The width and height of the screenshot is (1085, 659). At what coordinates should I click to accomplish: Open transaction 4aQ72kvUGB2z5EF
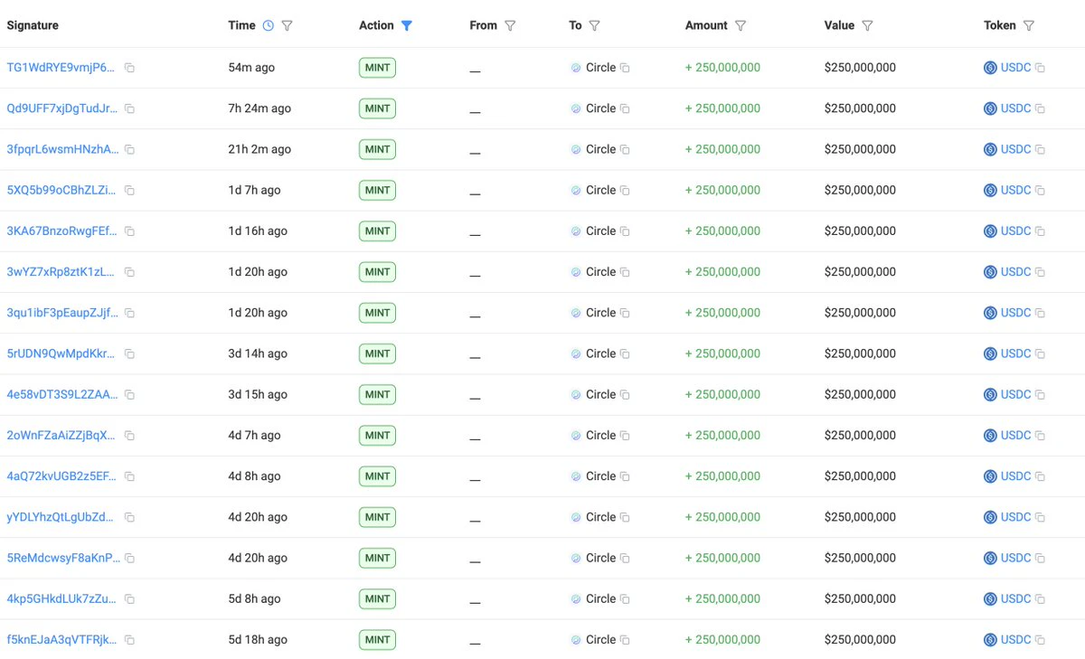[x=61, y=476]
